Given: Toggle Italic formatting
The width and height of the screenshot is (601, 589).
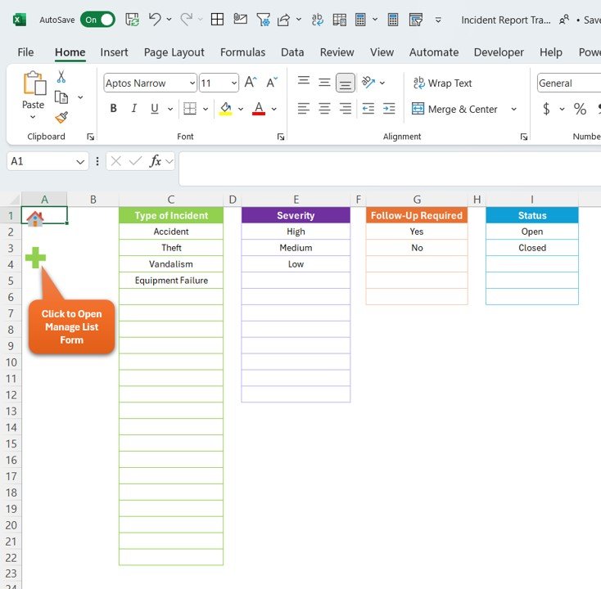Looking at the screenshot, I should 134,109.
